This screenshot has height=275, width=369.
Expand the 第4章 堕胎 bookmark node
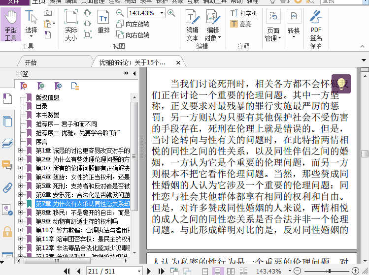[x=21, y=177]
